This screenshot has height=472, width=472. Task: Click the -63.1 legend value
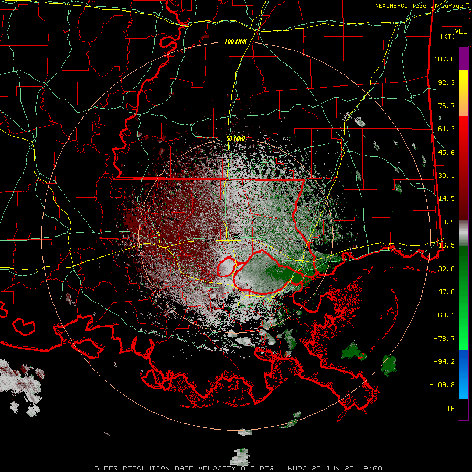444,315
